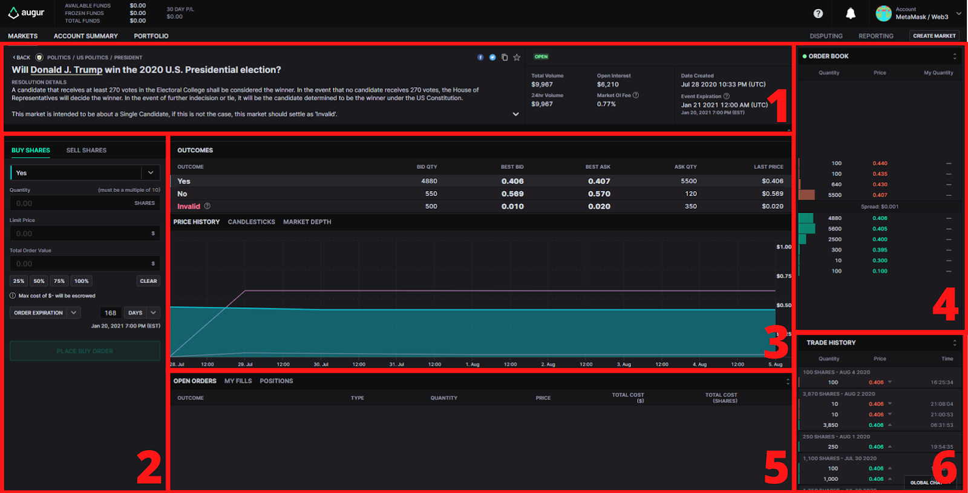Open the Donald J. Trump link
The image size is (968, 493).
pyautogui.click(x=67, y=70)
